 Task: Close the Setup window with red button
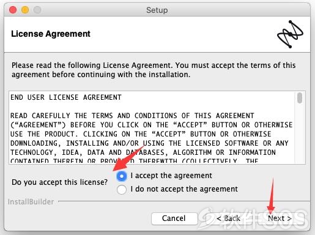pos(13,10)
